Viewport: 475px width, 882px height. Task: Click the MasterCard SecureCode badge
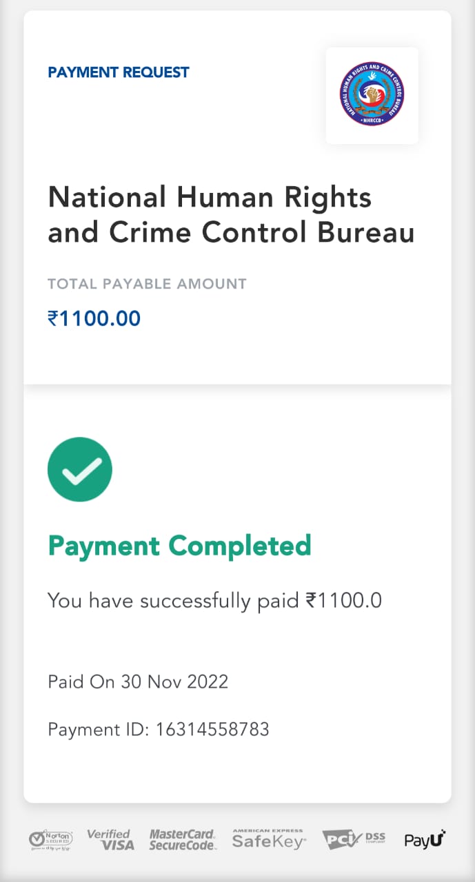pyautogui.click(x=183, y=839)
